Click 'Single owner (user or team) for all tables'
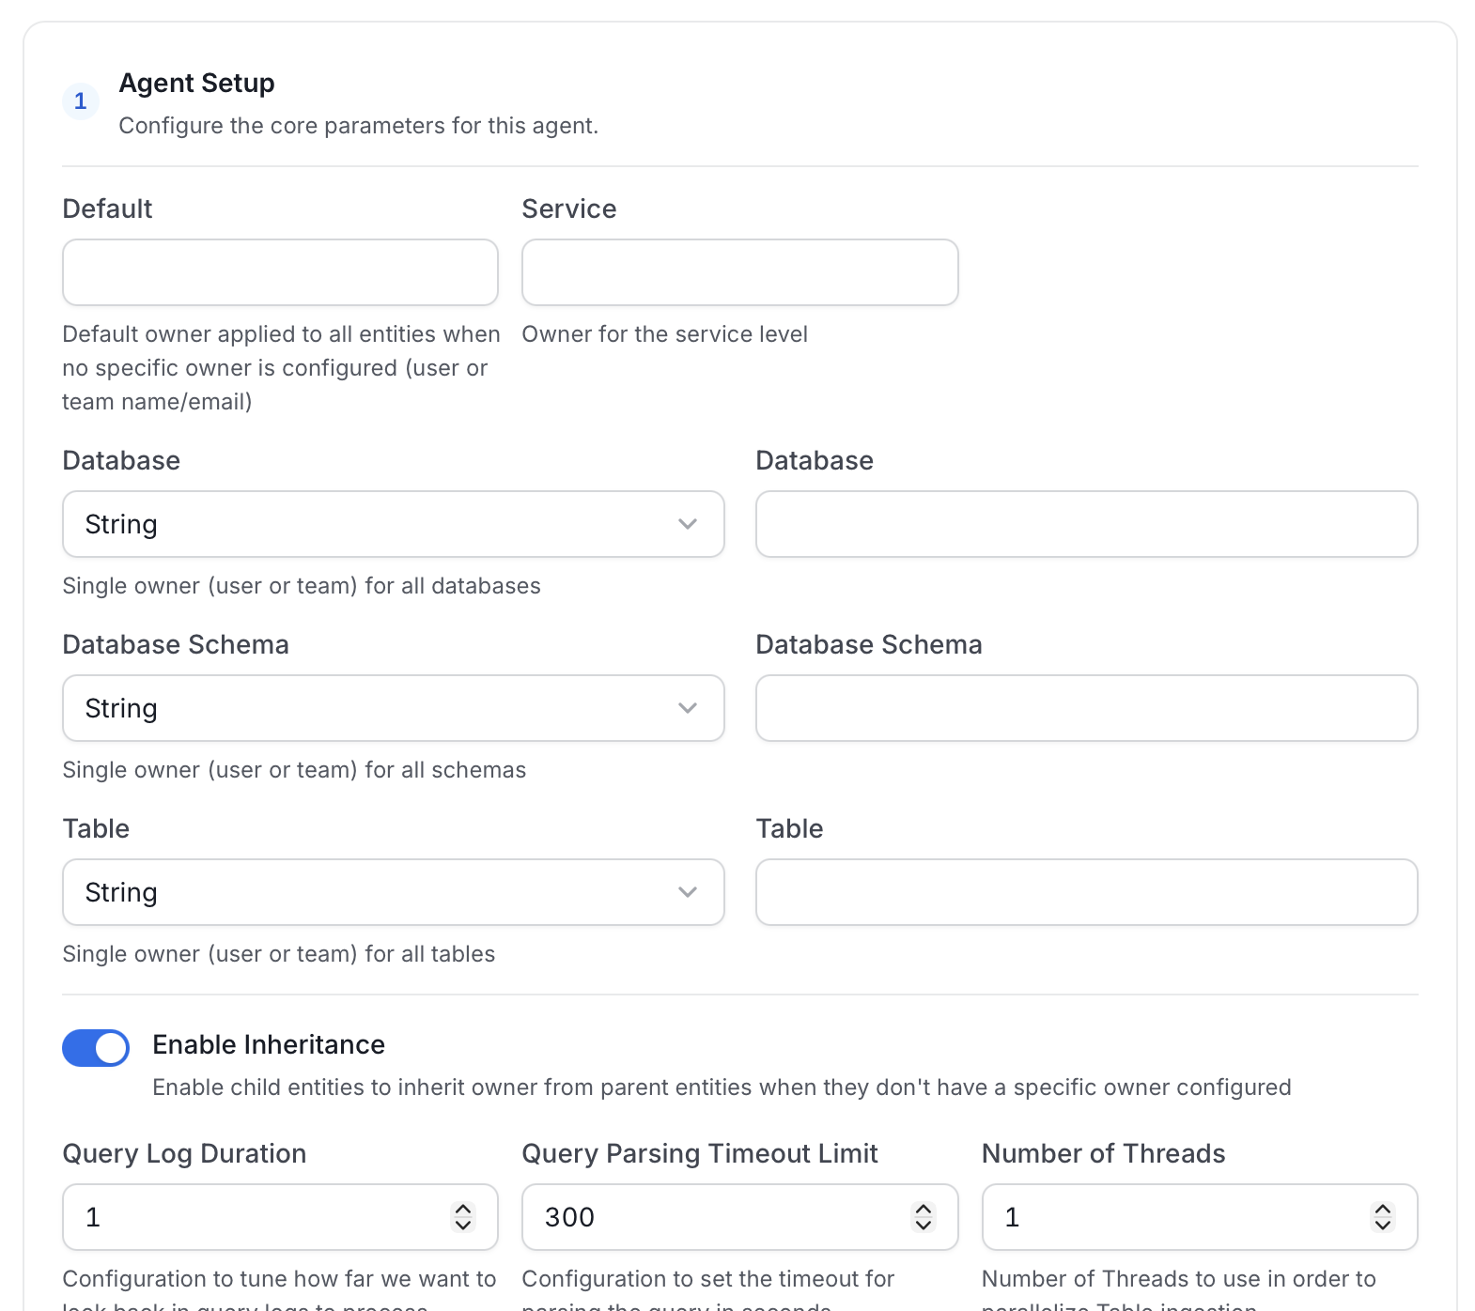The width and height of the screenshot is (1475, 1311). [x=278, y=954]
